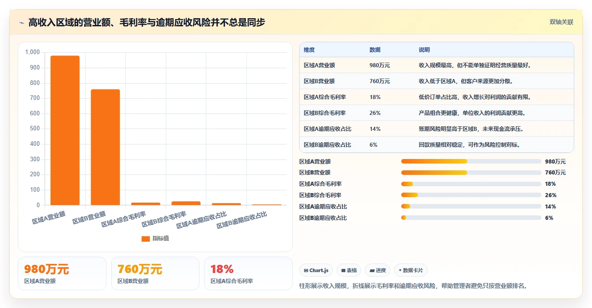Select the 数据卡片 tag chip
This screenshot has height=308, width=592.
point(411,270)
